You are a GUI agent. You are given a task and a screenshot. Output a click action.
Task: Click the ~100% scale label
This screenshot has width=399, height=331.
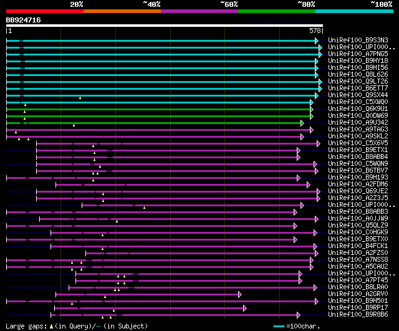pos(382,4)
